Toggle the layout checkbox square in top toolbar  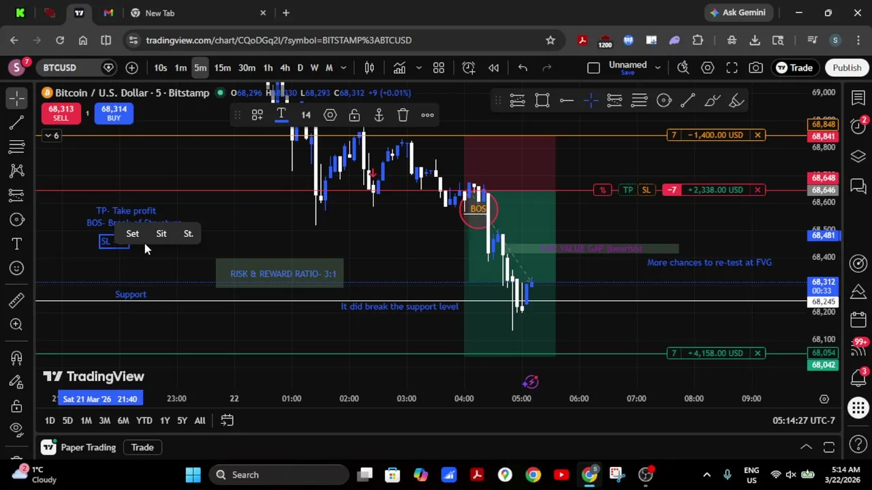click(x=593, y=67)
